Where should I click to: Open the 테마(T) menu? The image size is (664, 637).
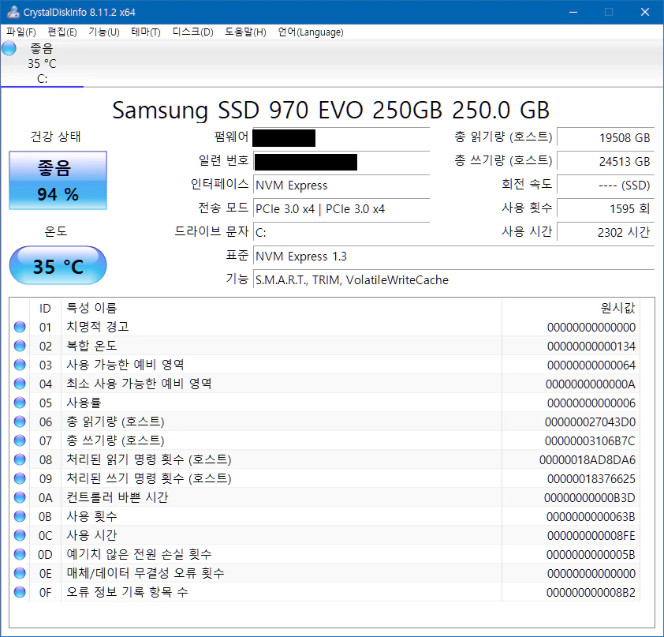click(x=146, y=32)
